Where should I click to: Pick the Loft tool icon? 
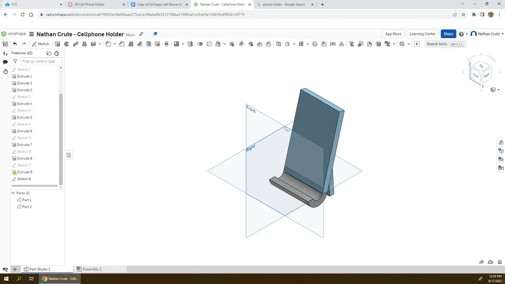tap(85, 44)
